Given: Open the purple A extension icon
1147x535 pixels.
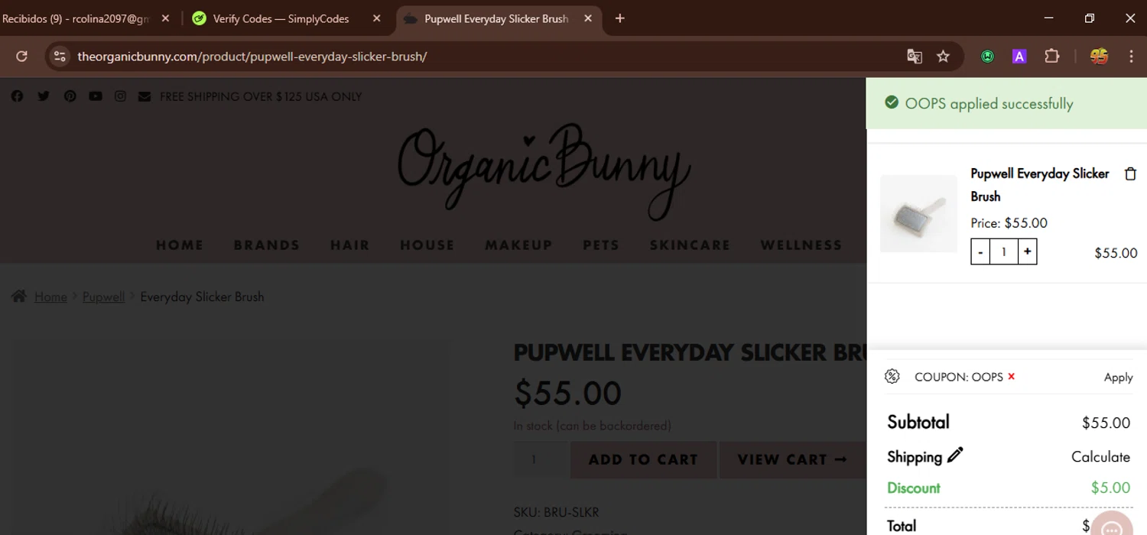Looking at the screenshot, I should 1019,56.
